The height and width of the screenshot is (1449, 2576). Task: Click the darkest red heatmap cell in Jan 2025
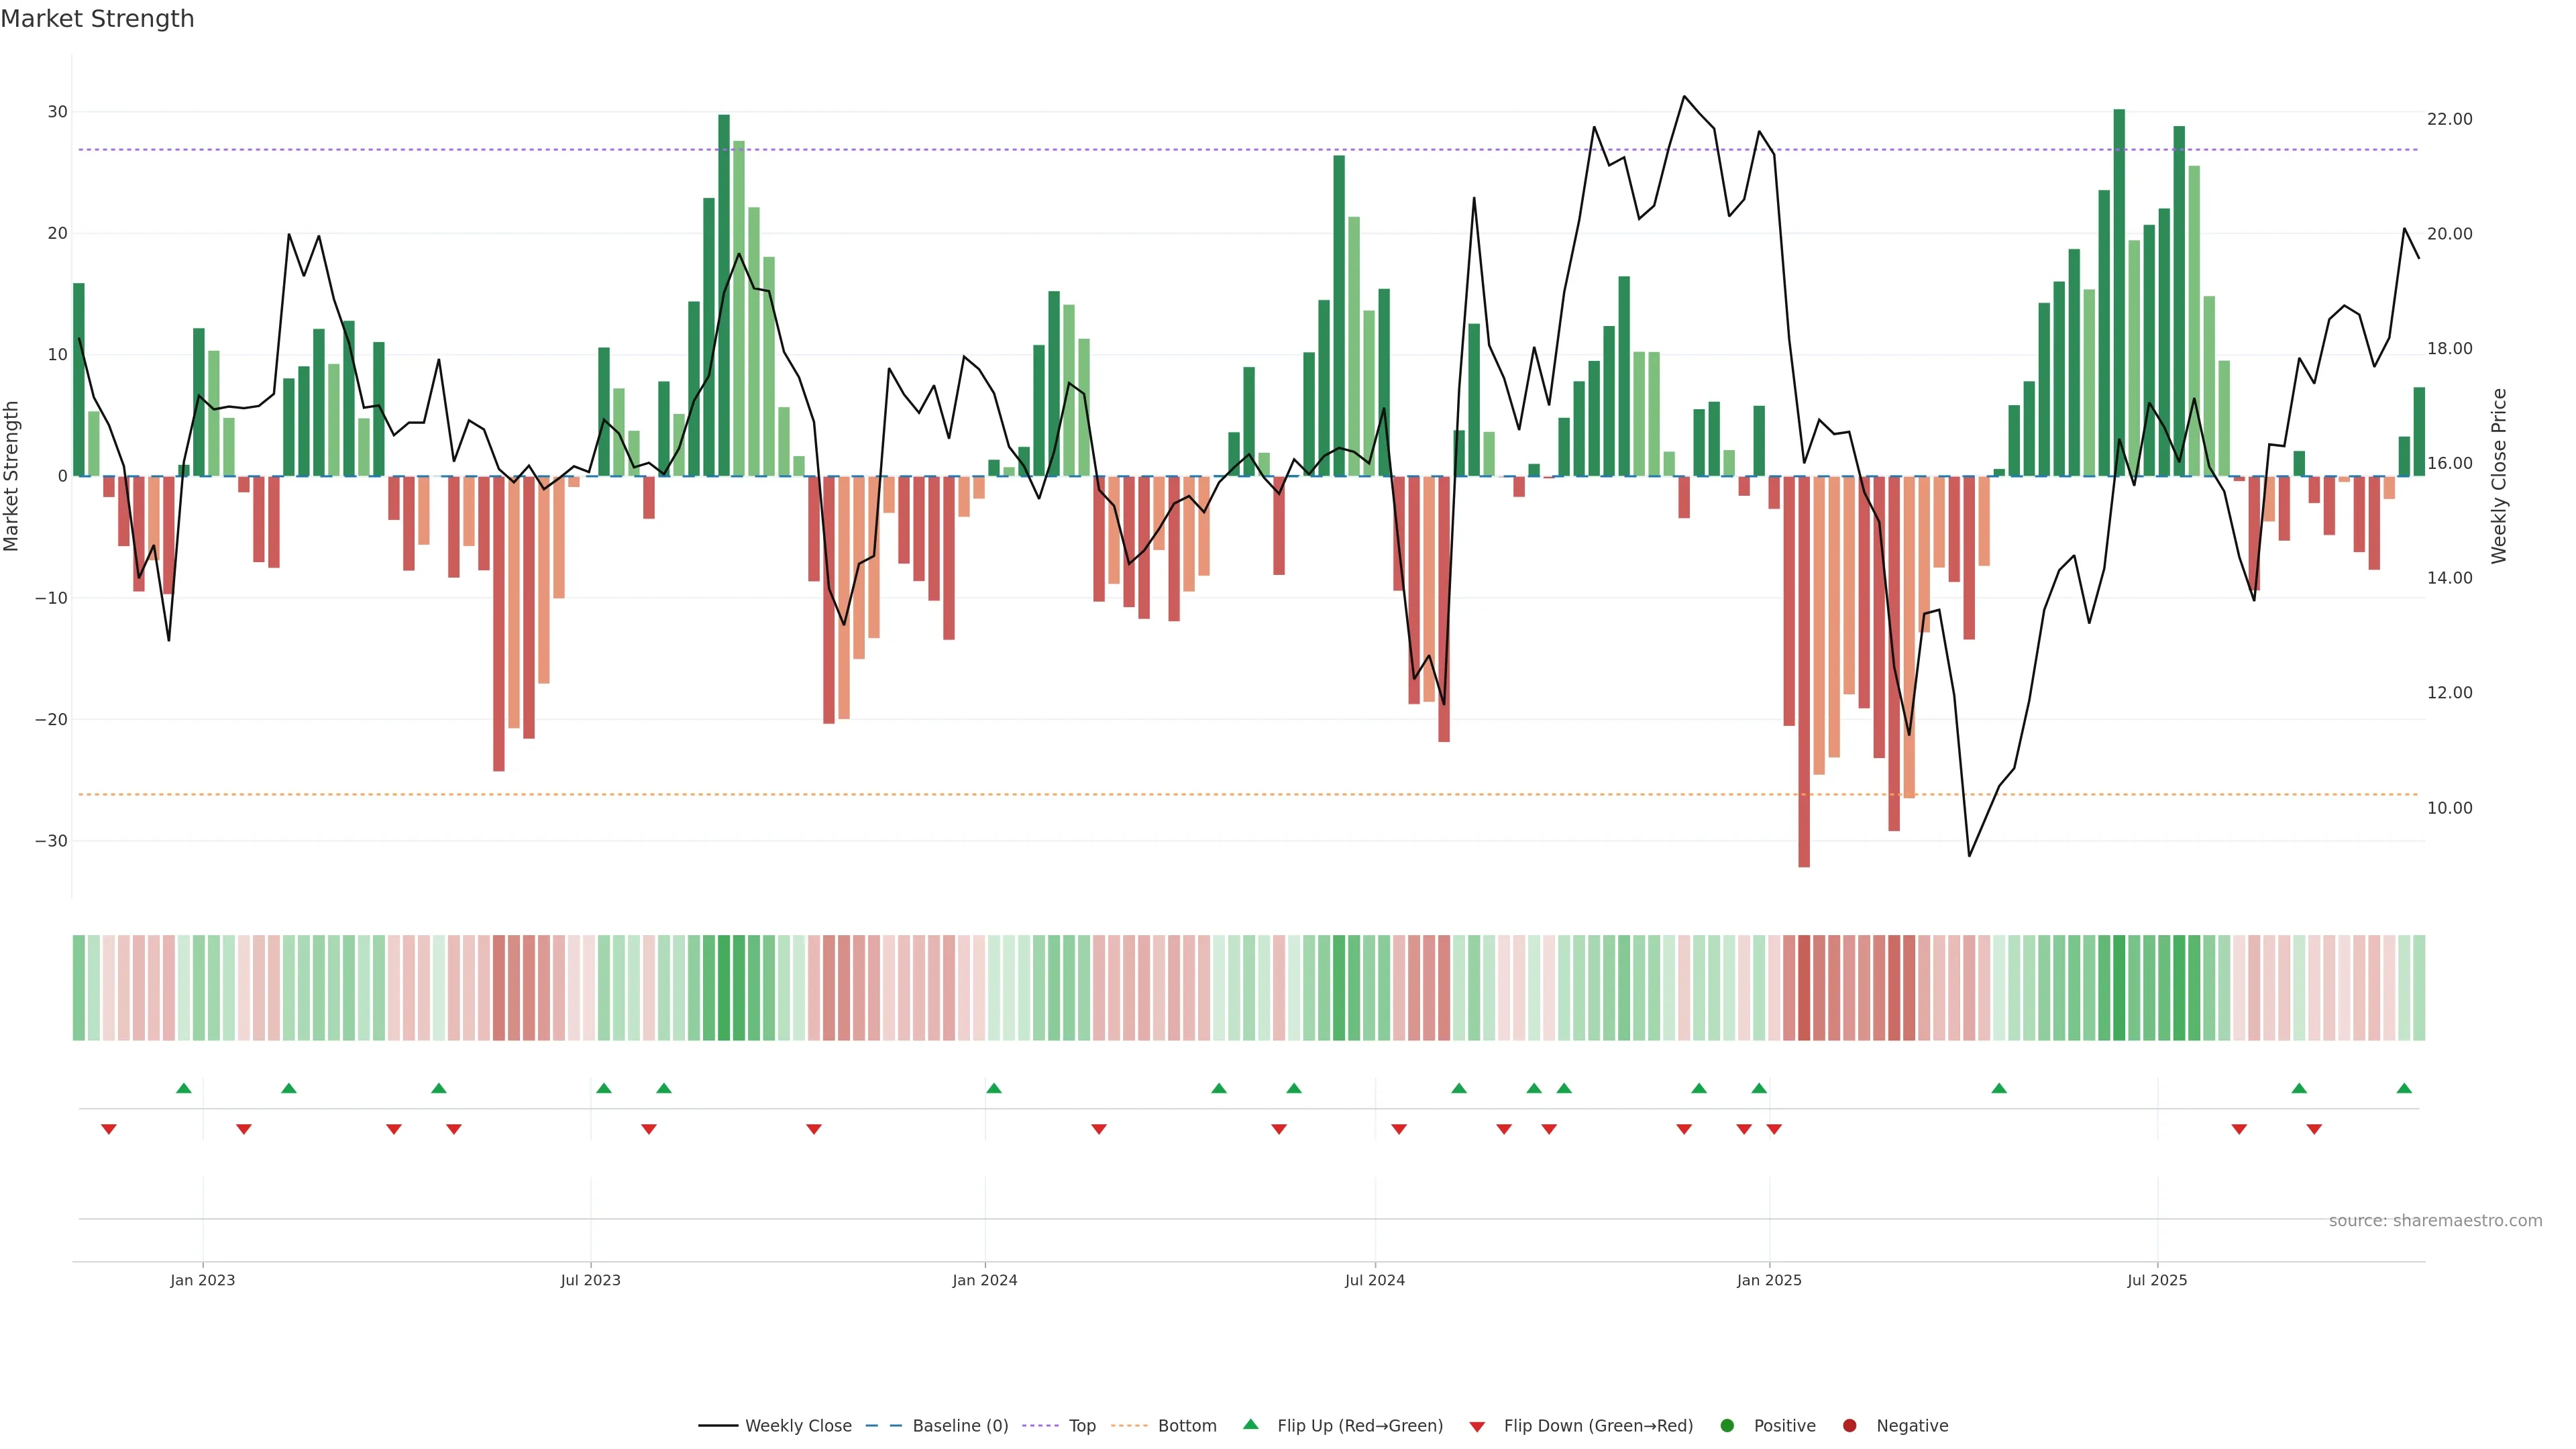[x=1804, y=988]
